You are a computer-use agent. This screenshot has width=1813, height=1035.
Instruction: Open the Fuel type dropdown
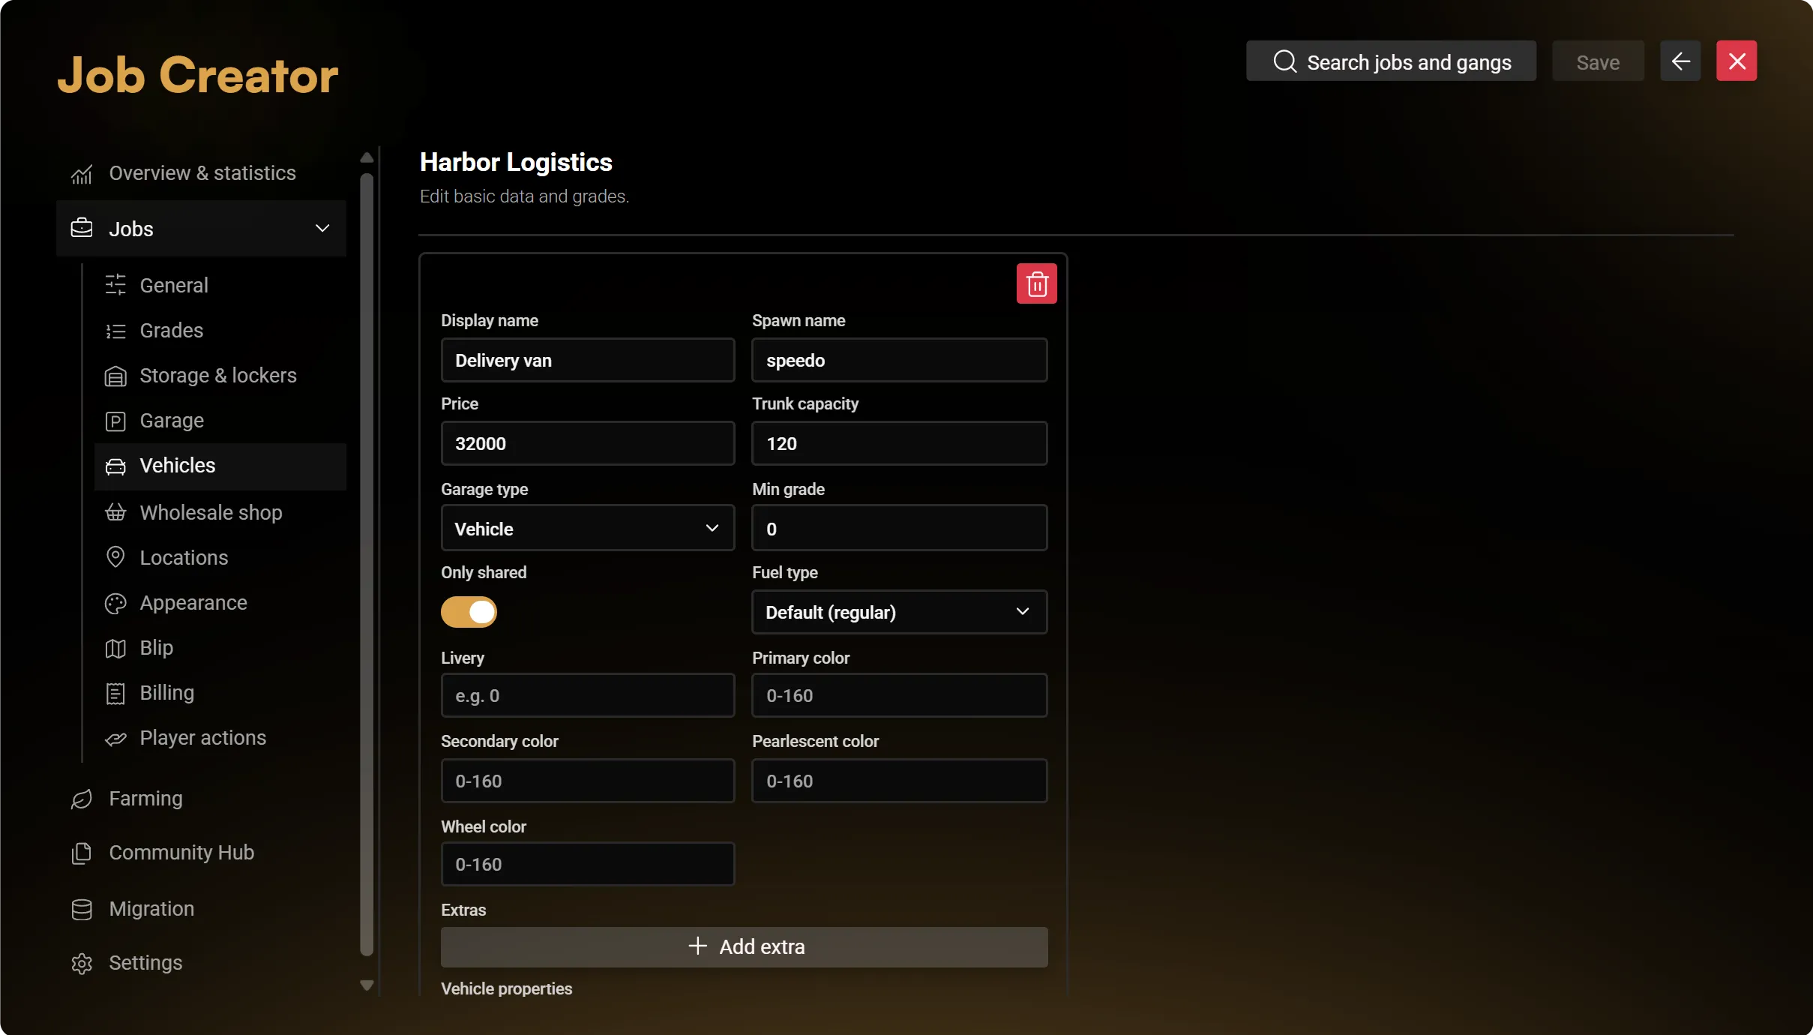point(899,612)
